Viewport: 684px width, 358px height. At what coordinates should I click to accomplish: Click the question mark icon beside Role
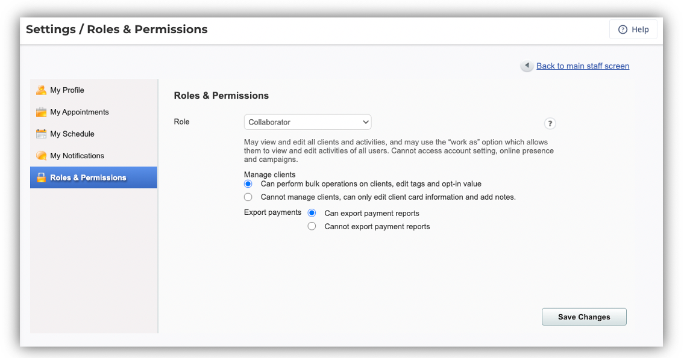click(550, 124)
